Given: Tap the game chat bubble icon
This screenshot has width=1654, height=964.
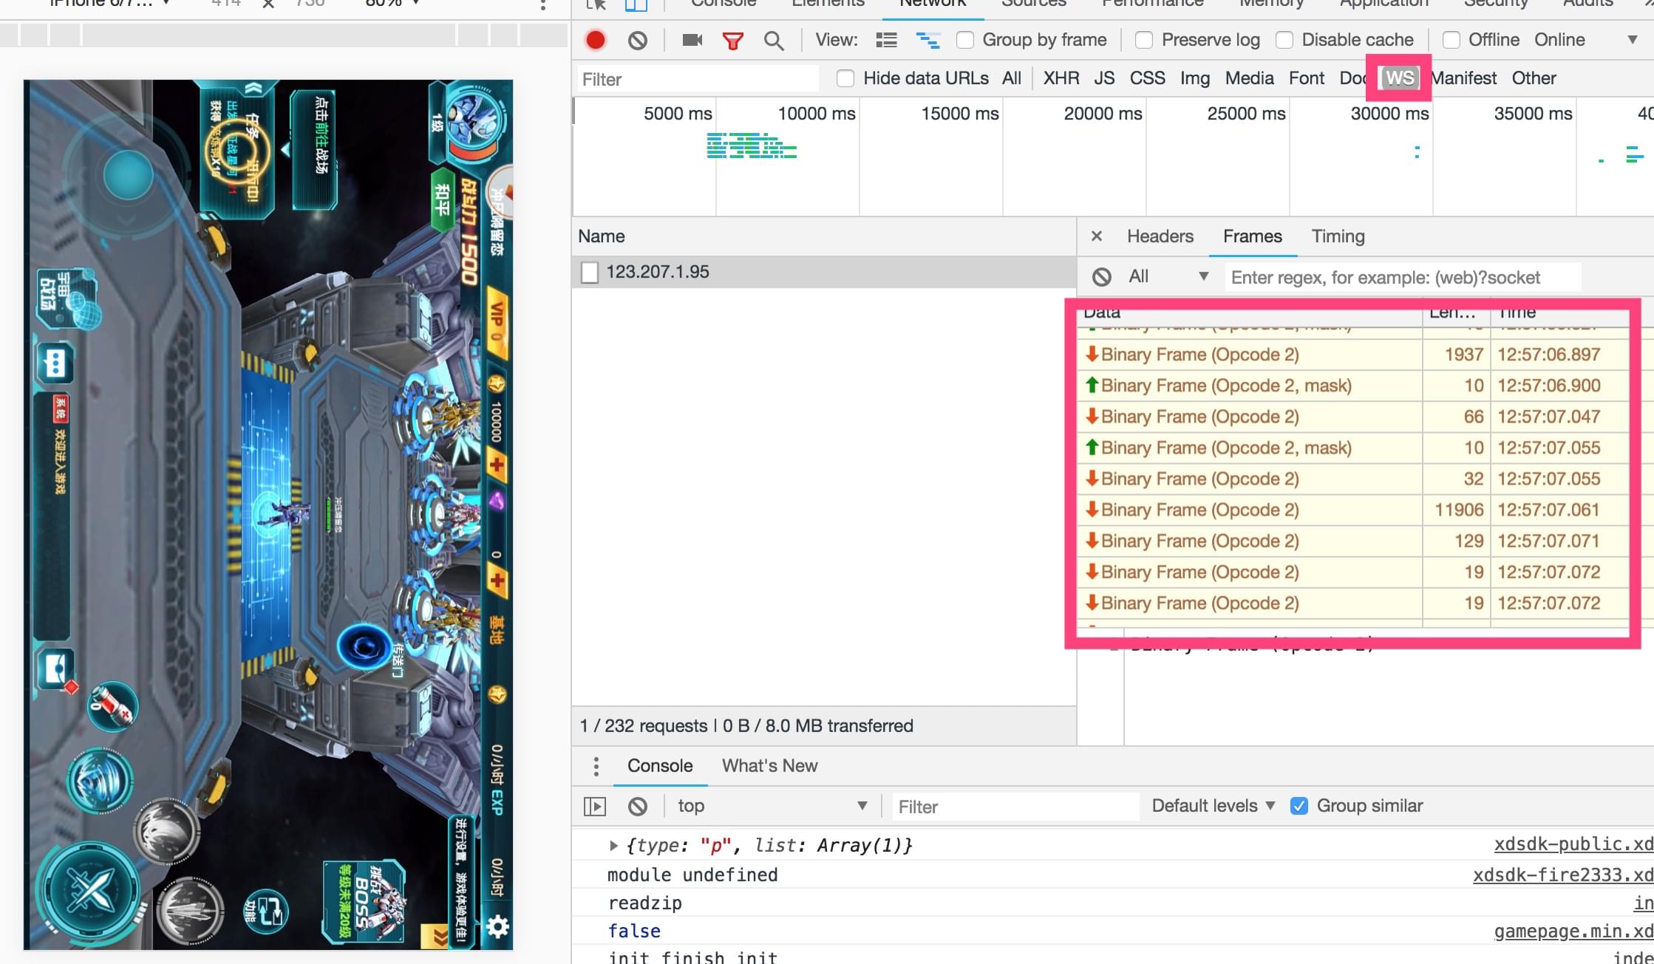Looking at the screenshot, I should point(55,363).
